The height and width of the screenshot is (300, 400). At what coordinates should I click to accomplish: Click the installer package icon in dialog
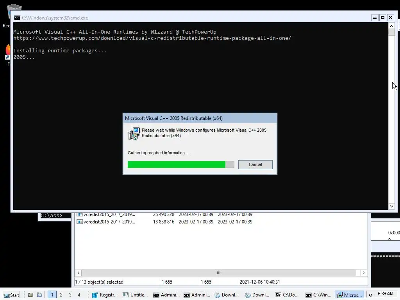point(134,133)
